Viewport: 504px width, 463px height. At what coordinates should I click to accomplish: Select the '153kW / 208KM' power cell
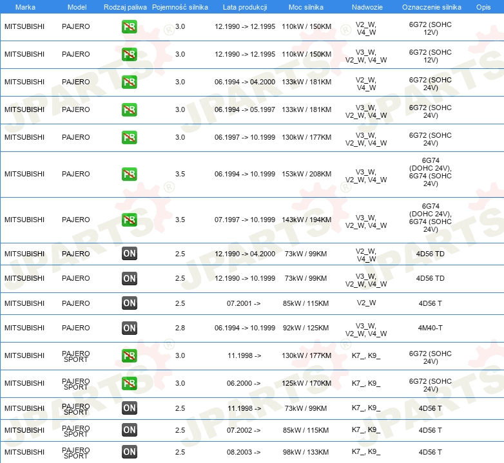(x=307, y=174)
